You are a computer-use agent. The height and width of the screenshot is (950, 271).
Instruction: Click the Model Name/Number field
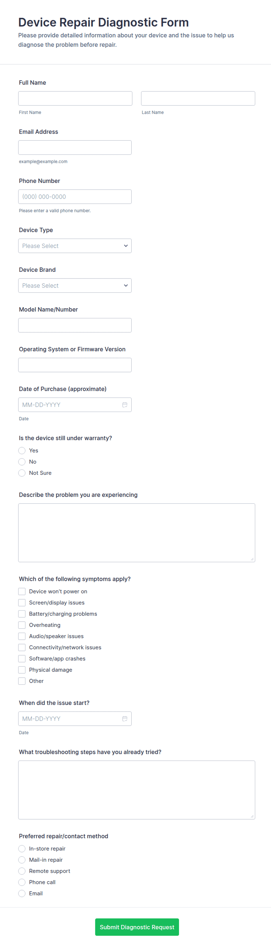pos(75,325)
